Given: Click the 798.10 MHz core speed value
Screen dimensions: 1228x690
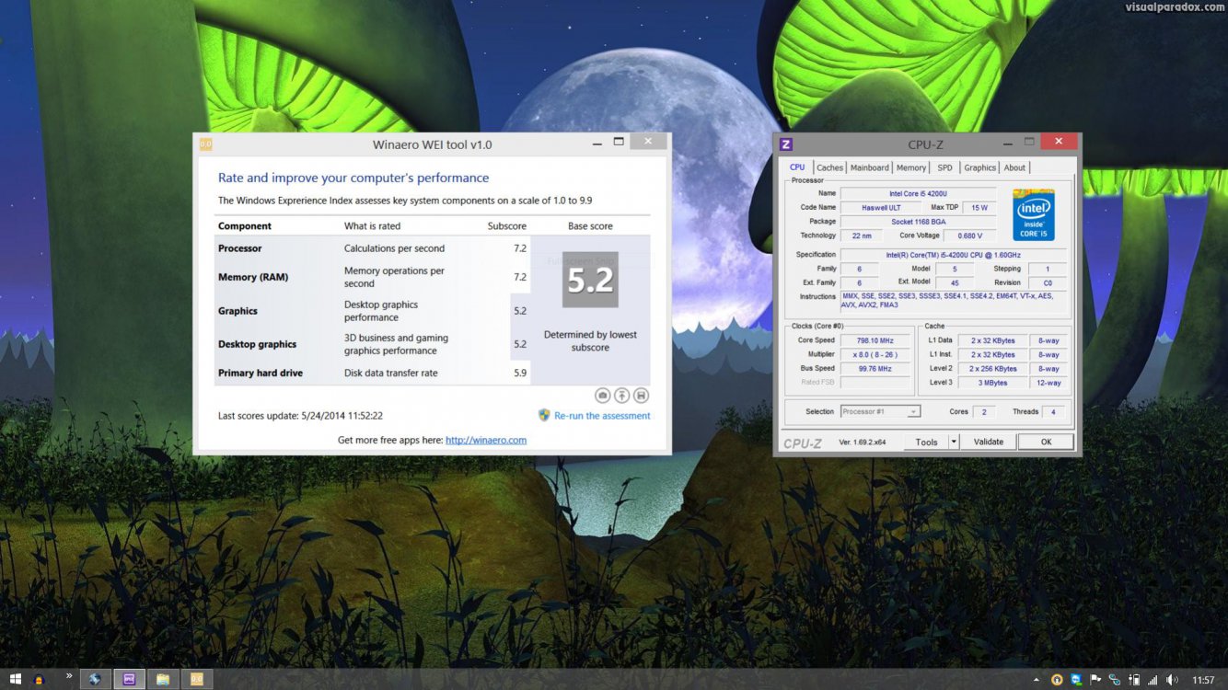Looking at the screenshot, I should click(875, 340).
